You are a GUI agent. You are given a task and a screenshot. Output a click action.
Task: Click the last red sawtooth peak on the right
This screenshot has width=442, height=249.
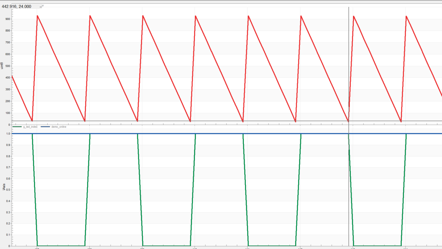tap(406, 16)
